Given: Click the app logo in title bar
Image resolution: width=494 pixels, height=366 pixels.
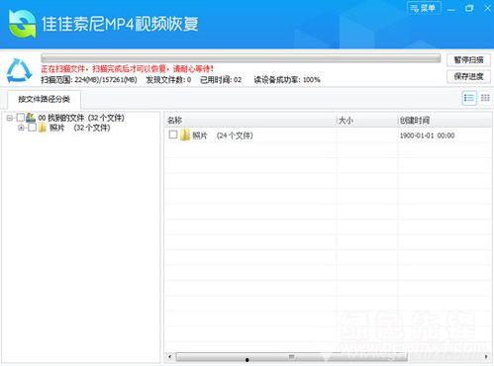Looking at the screenshot, I should [22, 24].
